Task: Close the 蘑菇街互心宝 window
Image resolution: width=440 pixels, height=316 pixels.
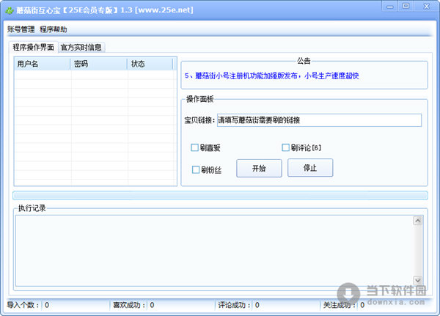Action: 427,6
